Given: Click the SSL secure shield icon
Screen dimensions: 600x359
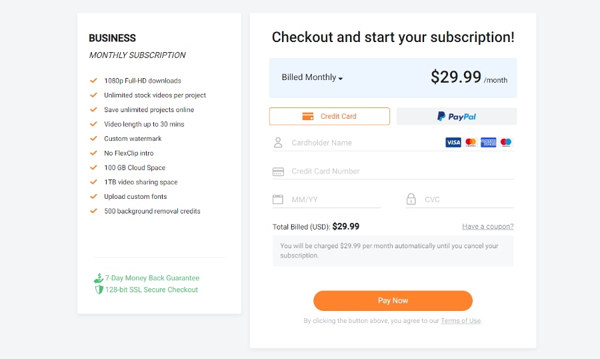Looking at the screenshot, I should pyautogui.click(x=99, y=290).
